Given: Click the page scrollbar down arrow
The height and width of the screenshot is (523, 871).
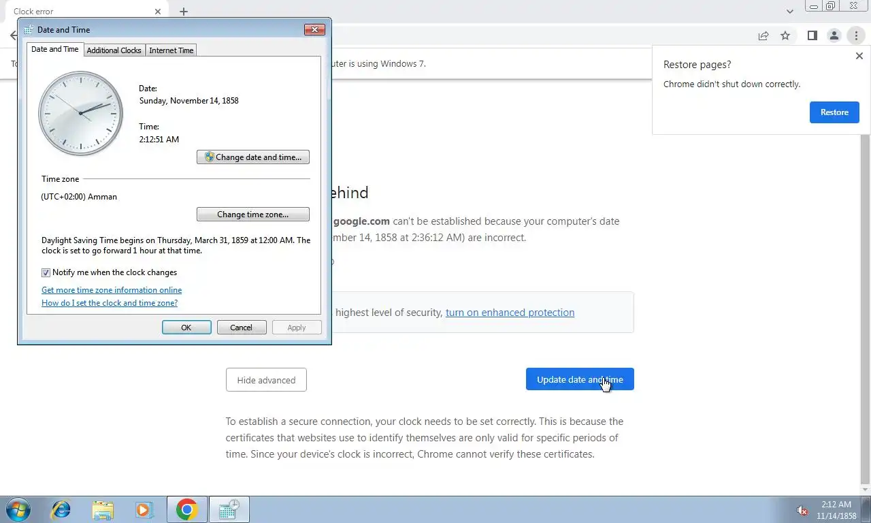Looking at the screenshot, I should [x=866, y=490].
